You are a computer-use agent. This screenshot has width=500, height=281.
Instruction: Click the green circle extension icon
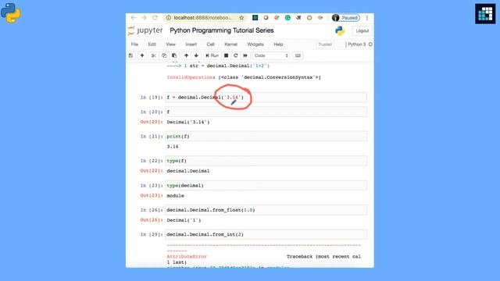[x=287, y=18]
